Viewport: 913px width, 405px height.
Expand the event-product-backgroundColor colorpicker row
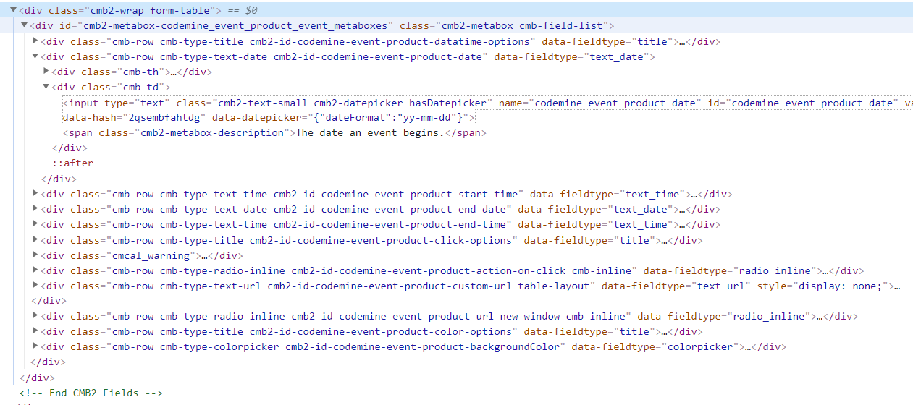pyautogui.click(x=35, y=346)
